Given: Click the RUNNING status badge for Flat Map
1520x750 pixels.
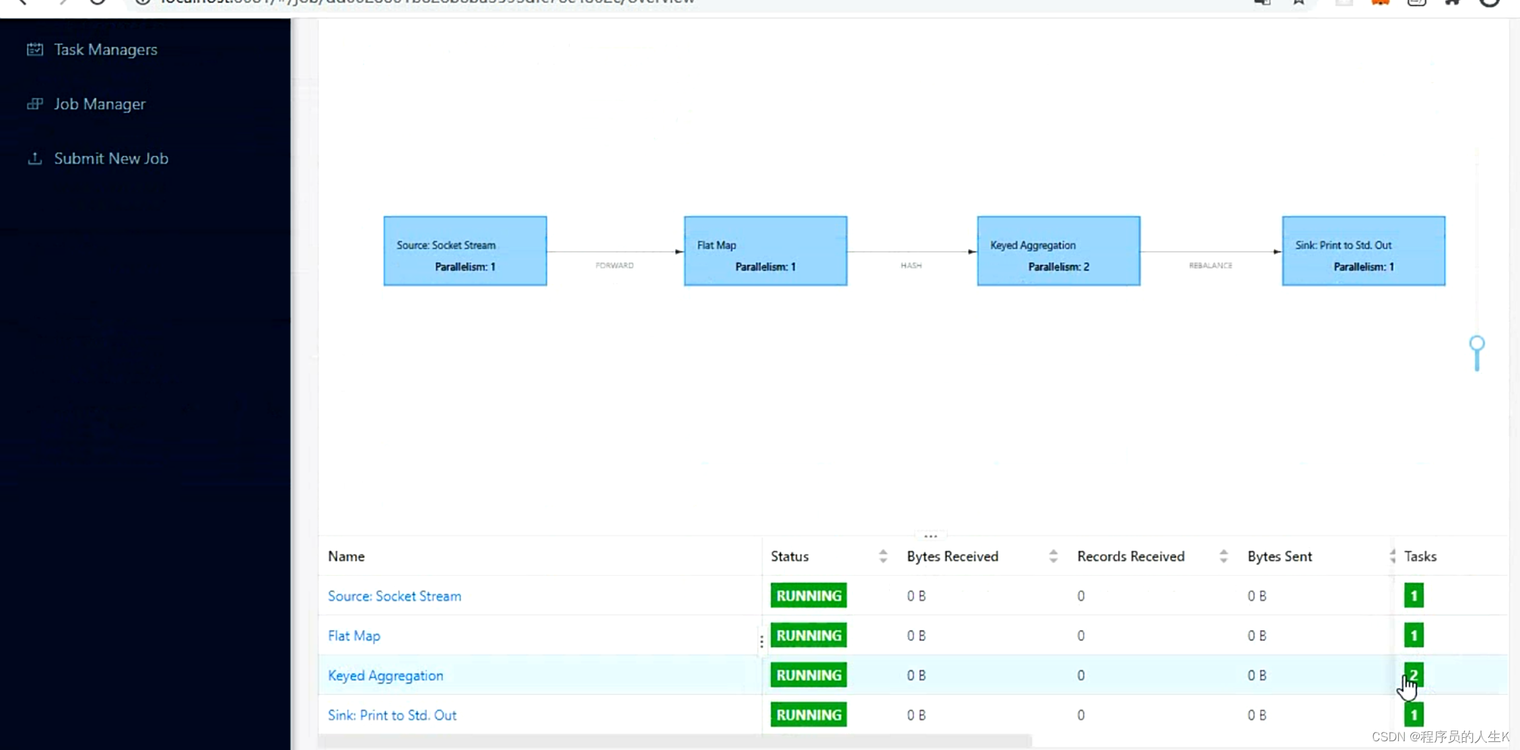Looking at the screenshot, I should [808, 636].
